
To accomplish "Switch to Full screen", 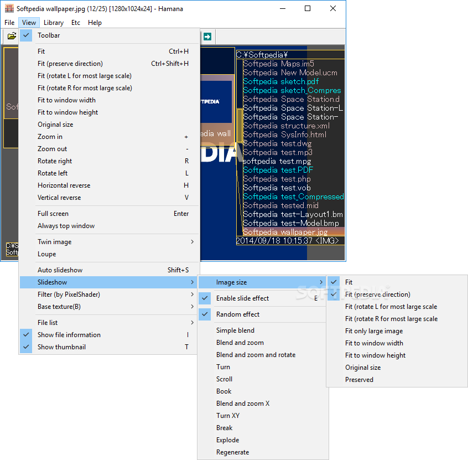I will click(109, 214).
